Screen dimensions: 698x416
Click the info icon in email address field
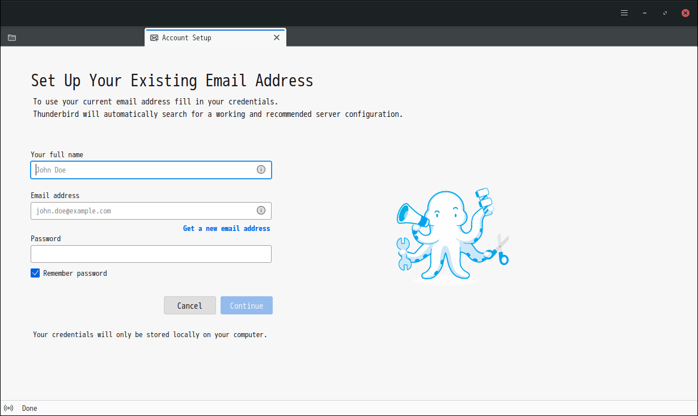click(x=261, y=211)
